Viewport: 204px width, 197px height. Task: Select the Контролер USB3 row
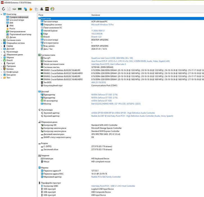click(x=121, y=186)
